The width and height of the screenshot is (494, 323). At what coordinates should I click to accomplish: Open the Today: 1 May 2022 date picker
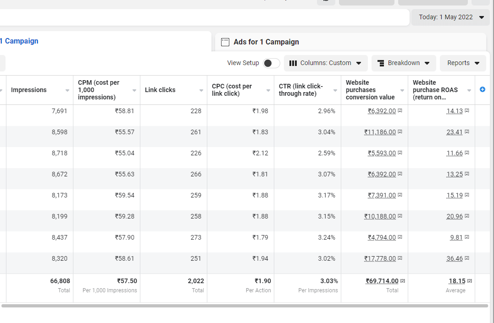click(450, 17)
